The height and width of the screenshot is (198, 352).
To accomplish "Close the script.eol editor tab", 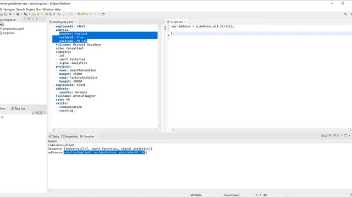I will tap(185, 22).
